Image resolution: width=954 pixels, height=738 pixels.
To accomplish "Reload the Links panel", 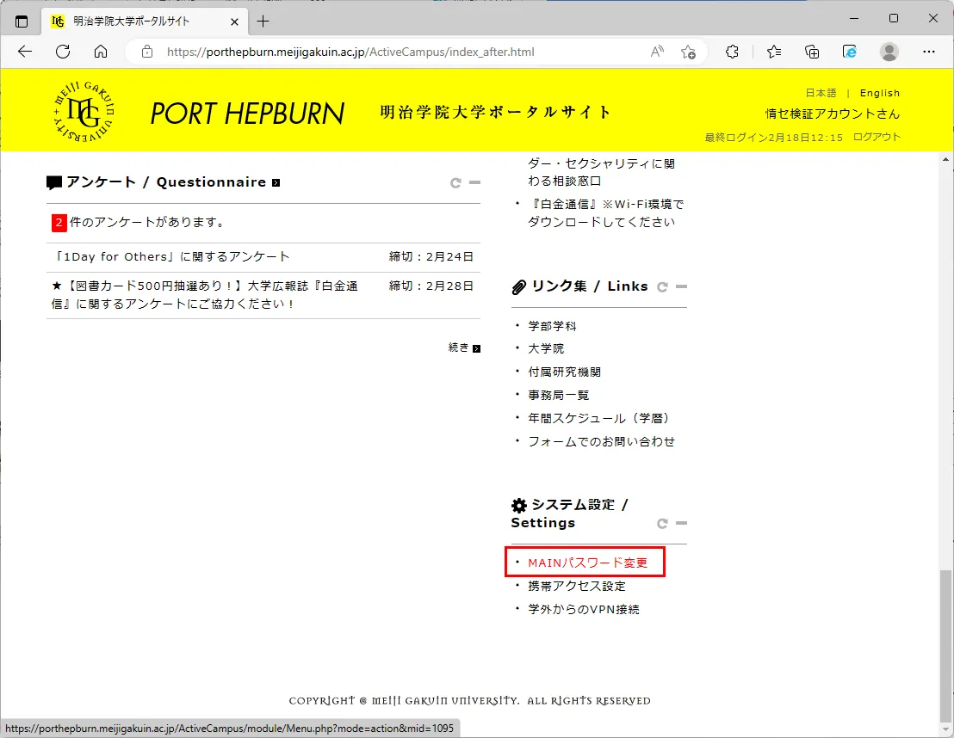I will pyautogui.click(x=662, y=286).
